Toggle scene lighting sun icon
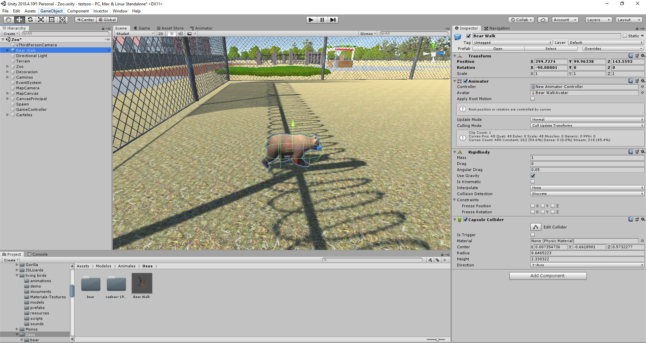 (x=172, y=34)
